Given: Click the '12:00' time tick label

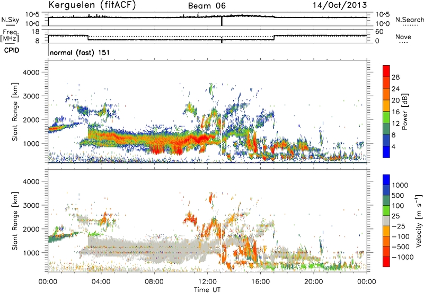Looking at the screenshot, I should [207, 282].
